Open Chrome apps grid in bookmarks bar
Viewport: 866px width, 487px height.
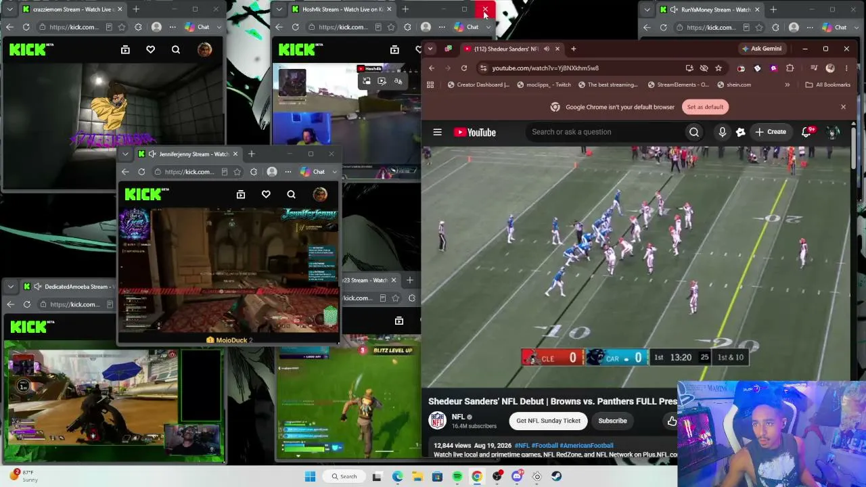tap(430, 85)
